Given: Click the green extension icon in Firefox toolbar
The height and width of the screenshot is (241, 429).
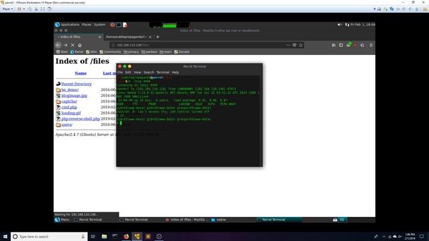Looking at the screenshot, I should coord(349,45).
